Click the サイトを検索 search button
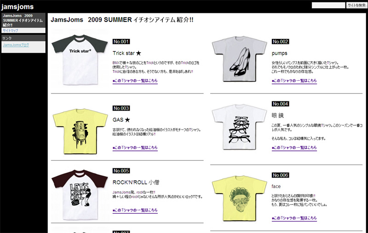The width and height of the screenshot is (368, 233). pyautogui.click(x=356, y=5)
